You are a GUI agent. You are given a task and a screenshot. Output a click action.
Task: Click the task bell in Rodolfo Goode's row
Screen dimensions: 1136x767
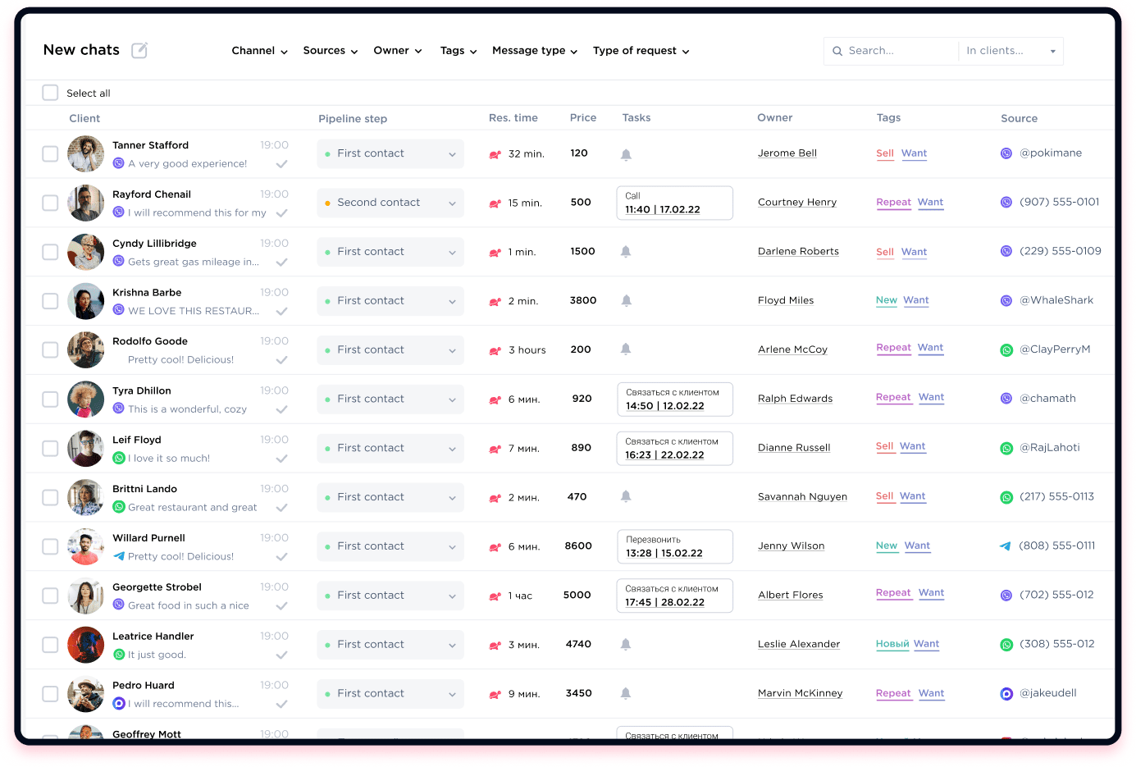pyautogui.click(x=626, y=349)
